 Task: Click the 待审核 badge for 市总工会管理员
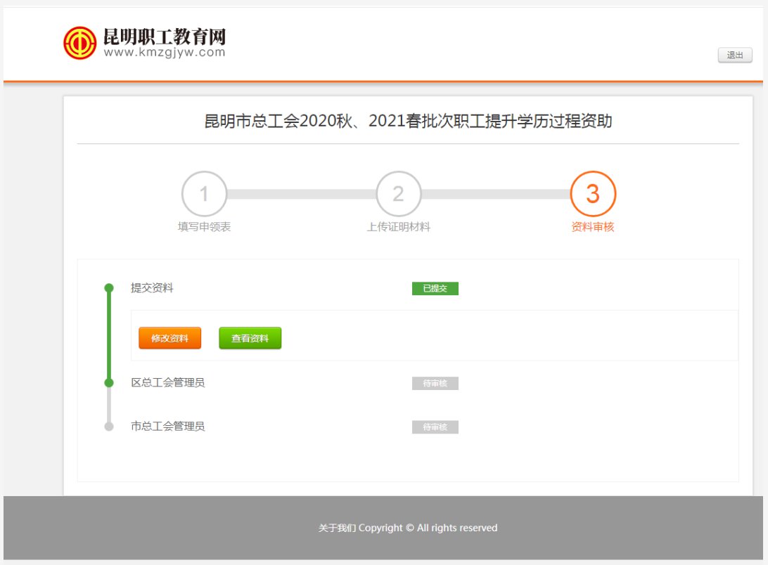click(435, 427)
